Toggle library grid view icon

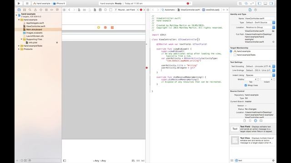click(x=232, y=160)
